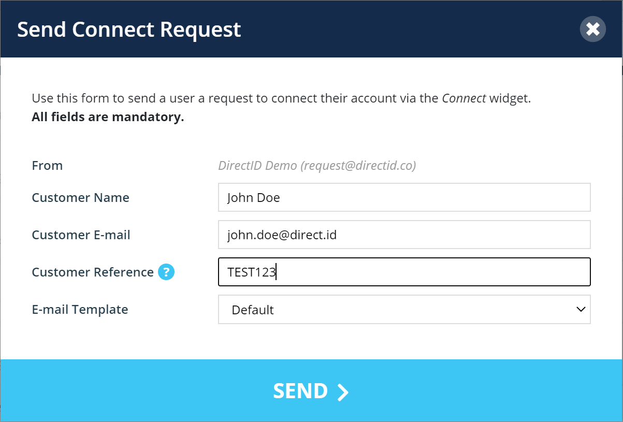Close the Send Connect Request dialog
623x422 pixels.
point(593,29)
